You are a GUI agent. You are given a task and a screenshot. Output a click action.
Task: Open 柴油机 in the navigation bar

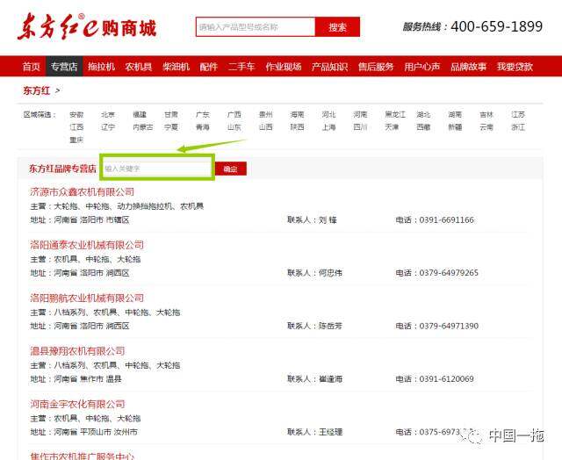[176, 67]
